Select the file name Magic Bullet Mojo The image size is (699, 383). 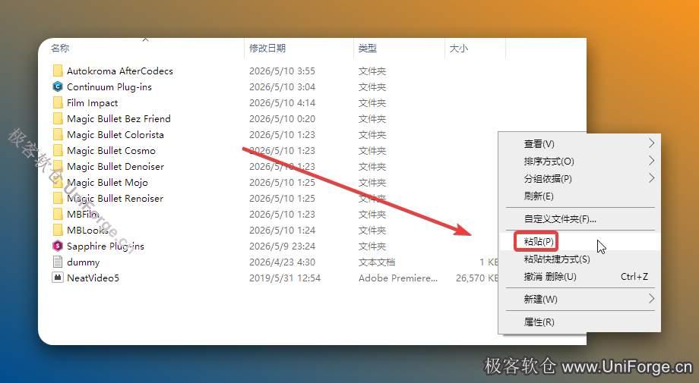pos(107,183)
